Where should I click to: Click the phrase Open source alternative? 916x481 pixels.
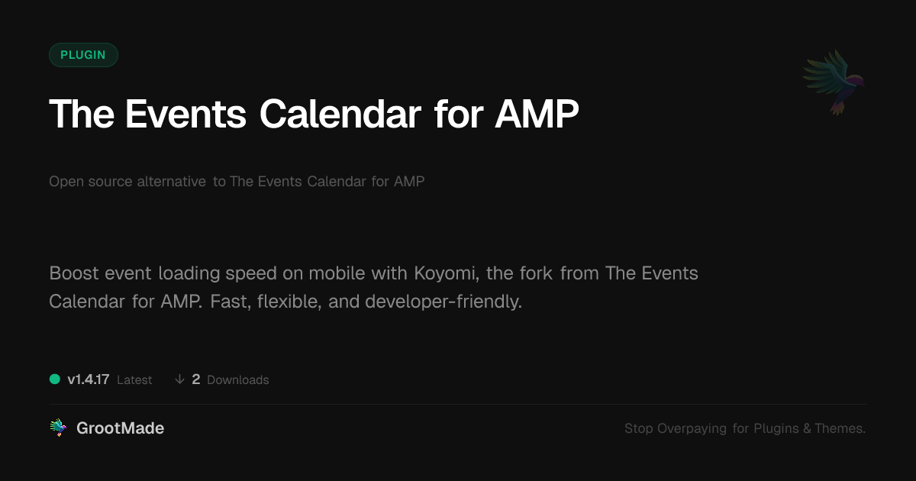127,182
